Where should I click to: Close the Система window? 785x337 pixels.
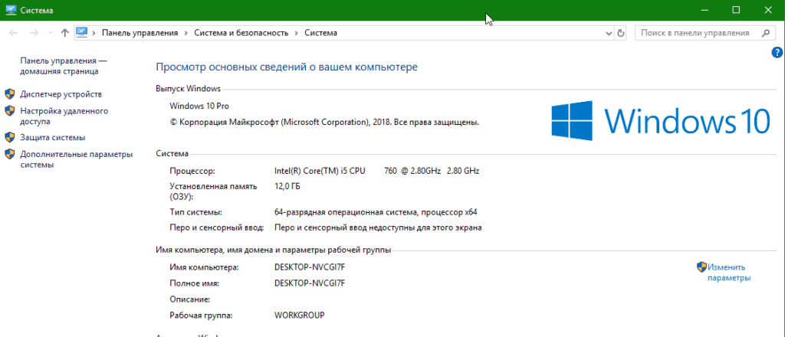tap(768, 9)
